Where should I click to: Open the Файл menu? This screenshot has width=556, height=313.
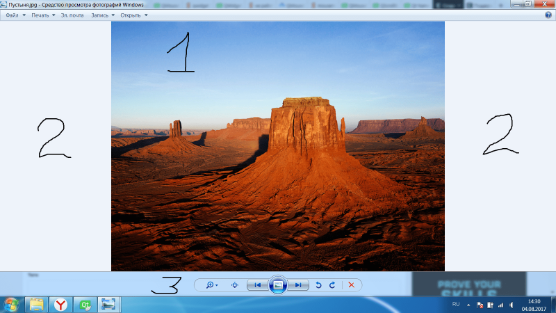pyautogui.click(x=15, y=15)
